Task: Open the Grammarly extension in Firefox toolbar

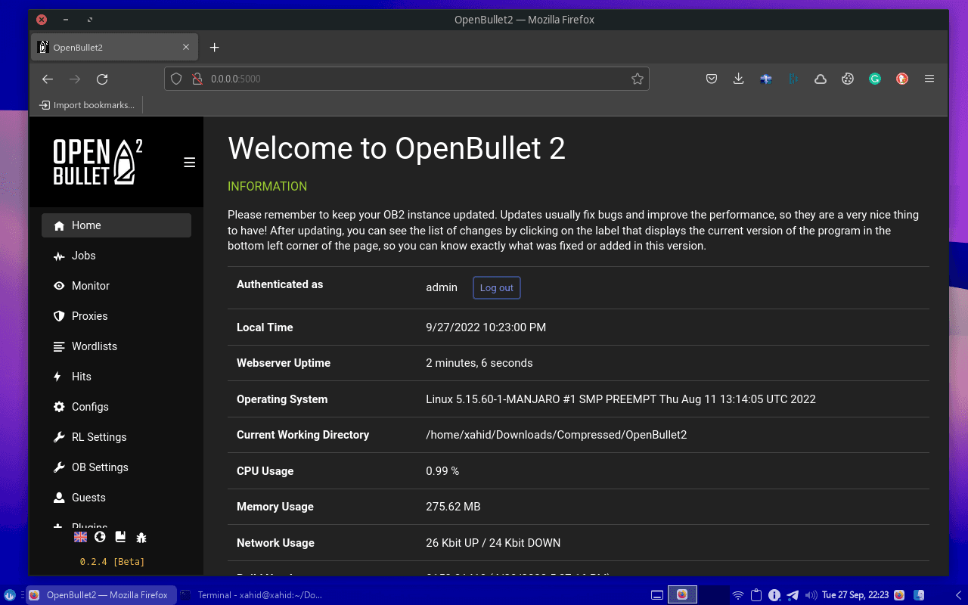Action: (875, 78)
